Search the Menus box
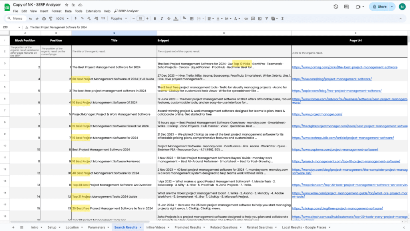 point(16,18)
